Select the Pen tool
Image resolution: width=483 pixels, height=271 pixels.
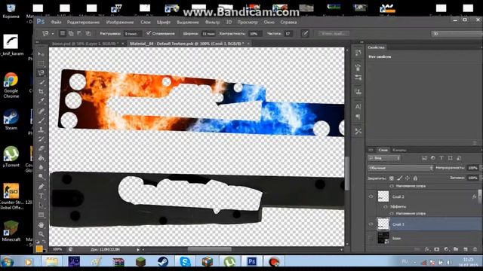[x=41, y=187]
